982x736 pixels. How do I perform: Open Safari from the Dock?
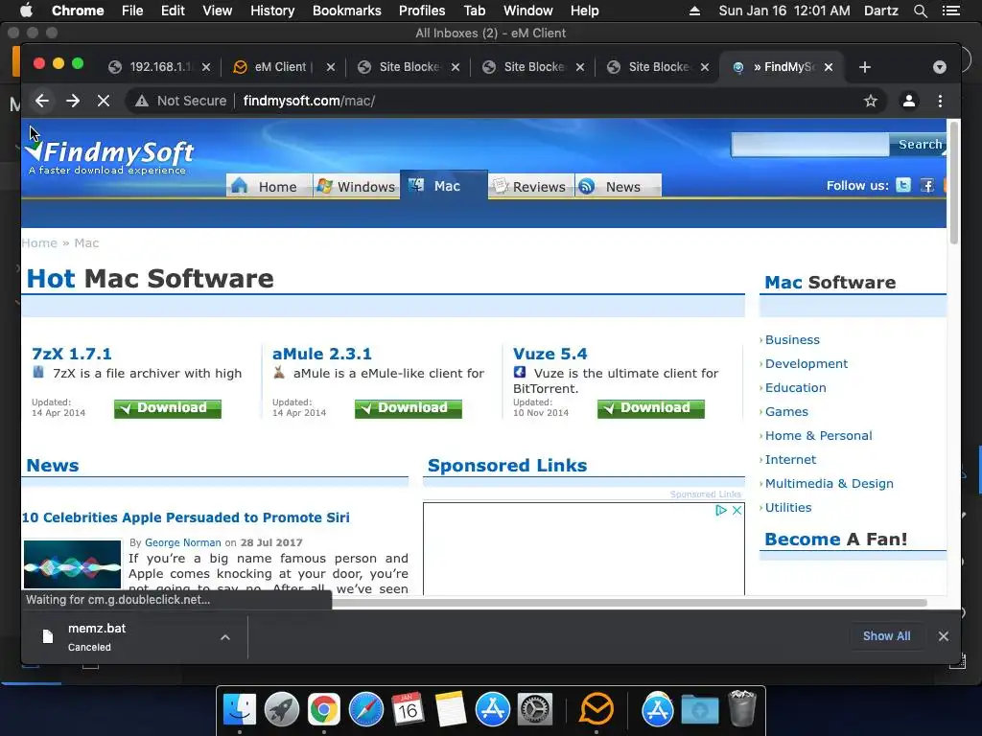click(365, 710)
